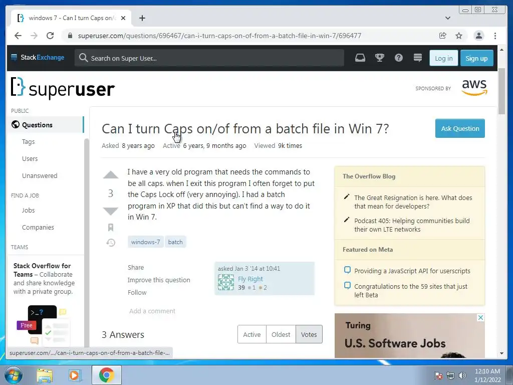
Task: Click Add a comment
Action: (x=152, y=311)
